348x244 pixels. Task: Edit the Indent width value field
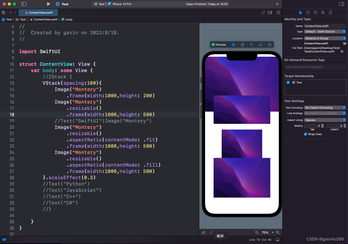(334, 126)
